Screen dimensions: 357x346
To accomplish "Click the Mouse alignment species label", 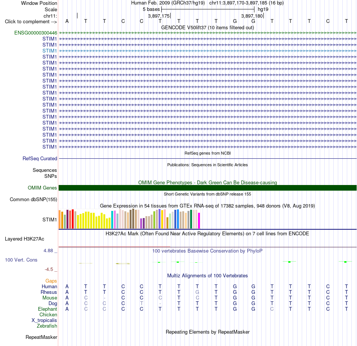I will (x=50, y=298).
